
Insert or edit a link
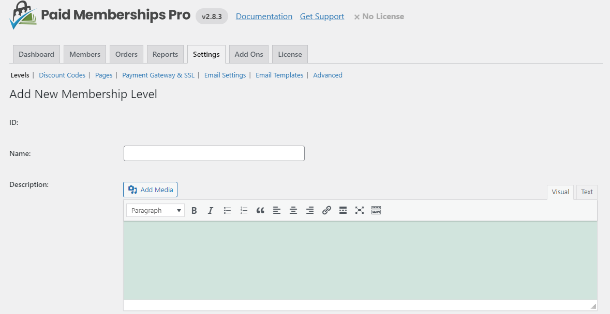coord(326,210)
